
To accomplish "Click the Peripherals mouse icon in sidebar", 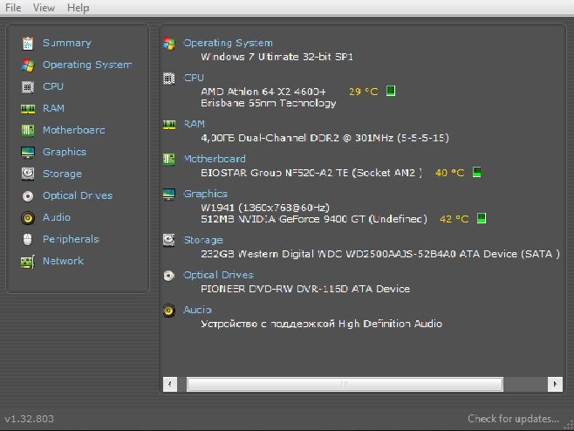I will tap(27, 239).
